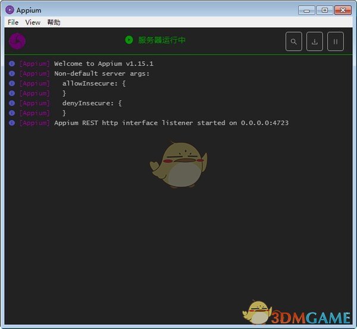Viewport: 357px width, 329px height.
Task: Click info icon beside denyInsecure line
Action: 12,103
